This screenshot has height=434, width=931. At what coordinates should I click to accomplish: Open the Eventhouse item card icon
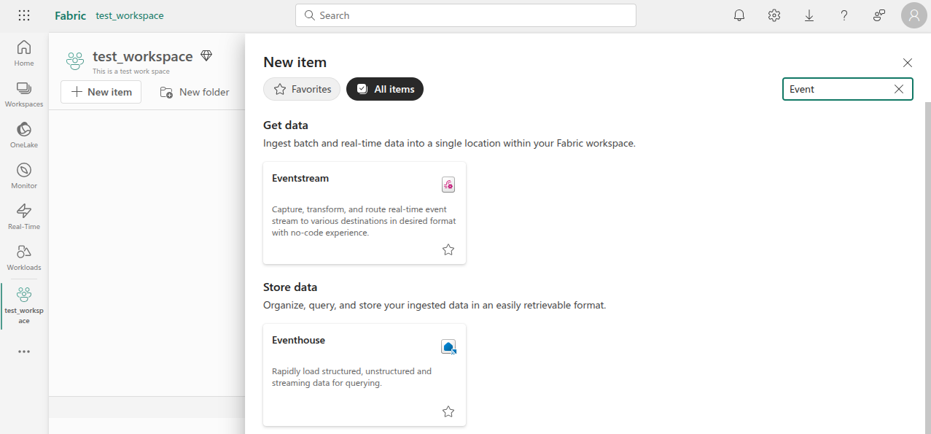click(x=448, y=346)
